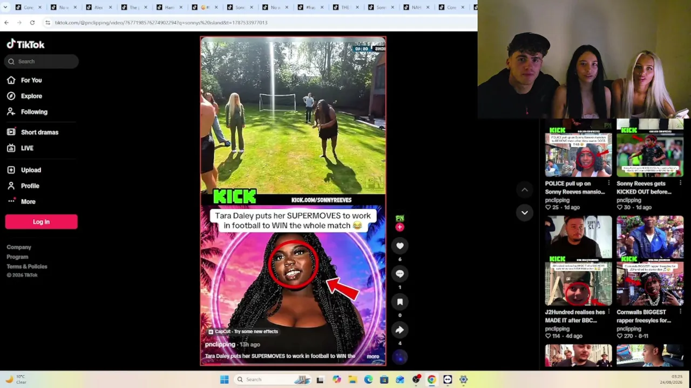Expand the Program footer section

click(x=17, y=257)
